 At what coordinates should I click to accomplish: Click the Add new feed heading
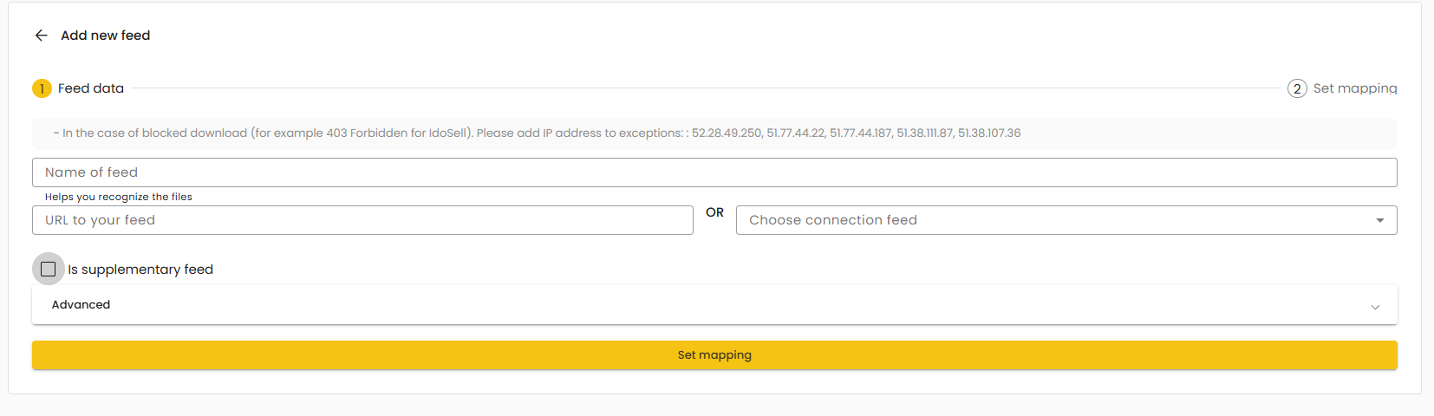click(x=106, y=36)
